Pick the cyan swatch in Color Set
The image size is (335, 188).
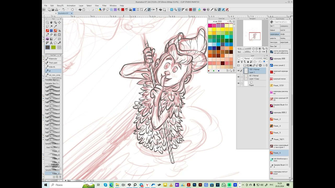[227, 37]
